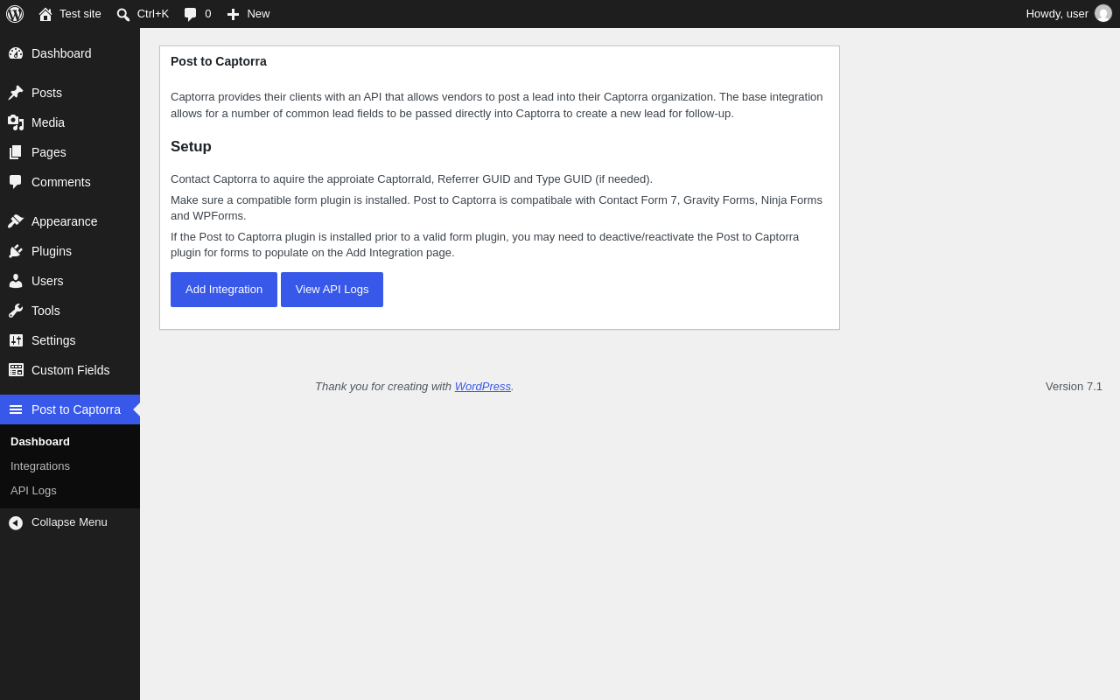This screenshot has width=1120, height=700.
Task: Click the Collapse Menu arrow icon
Action: 16,522
